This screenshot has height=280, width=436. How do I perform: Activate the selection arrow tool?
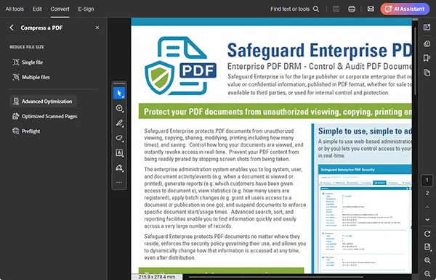(119, 94)
